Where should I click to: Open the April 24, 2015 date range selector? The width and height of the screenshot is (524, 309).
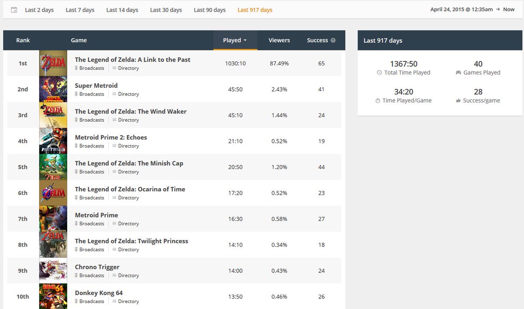(472, 9)
